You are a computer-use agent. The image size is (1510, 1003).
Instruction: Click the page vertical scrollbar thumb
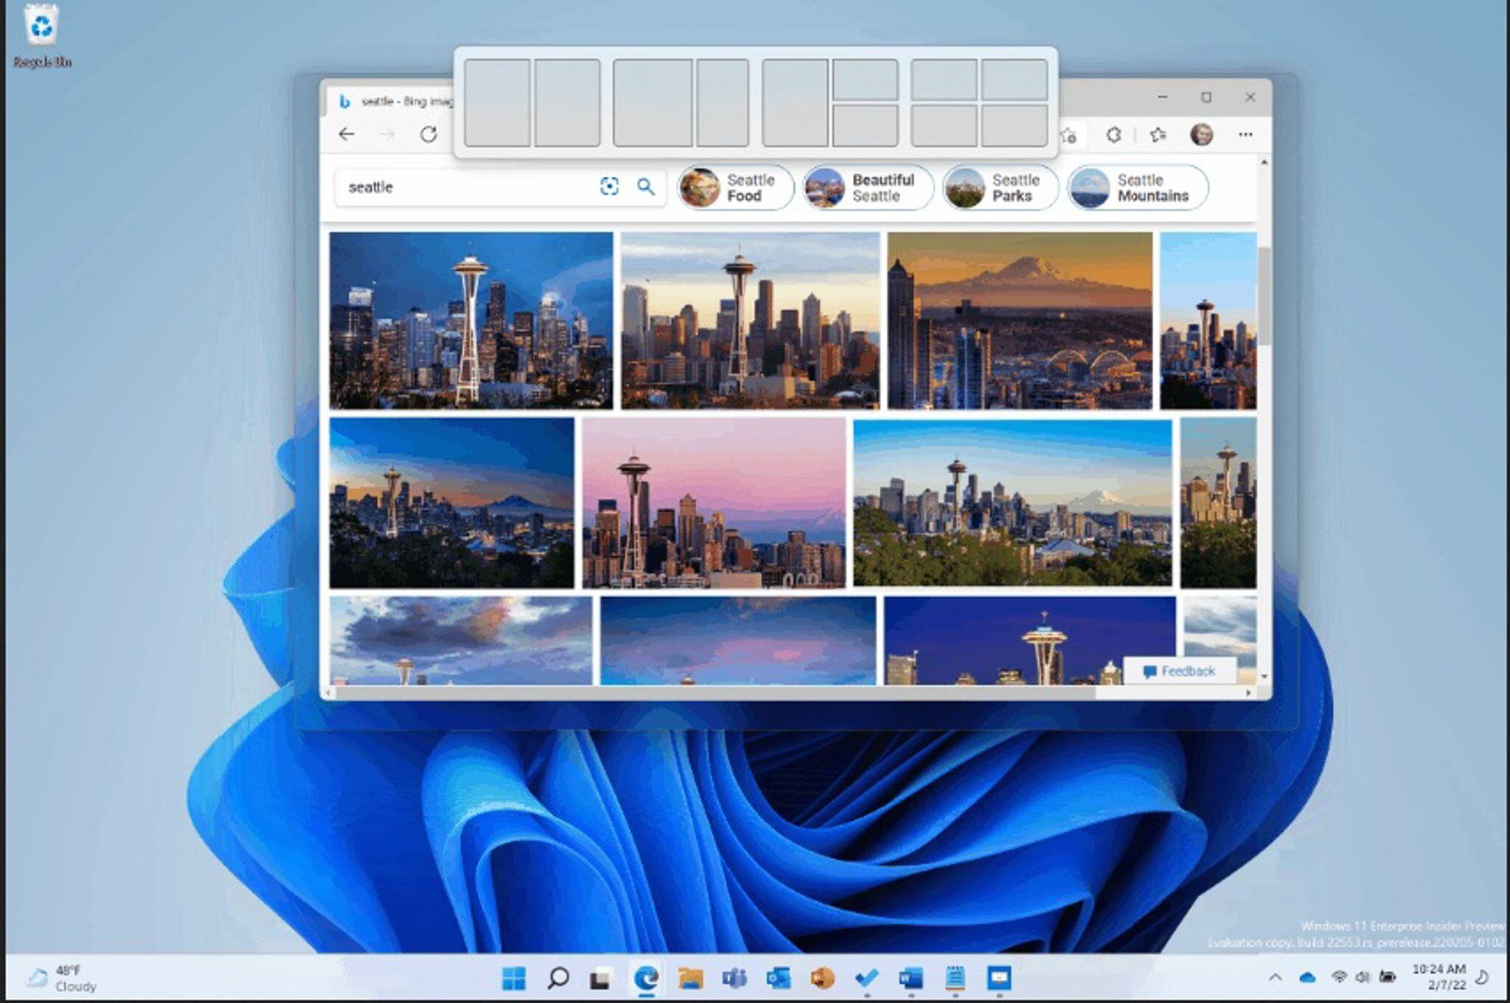(x=1264, y=295)
